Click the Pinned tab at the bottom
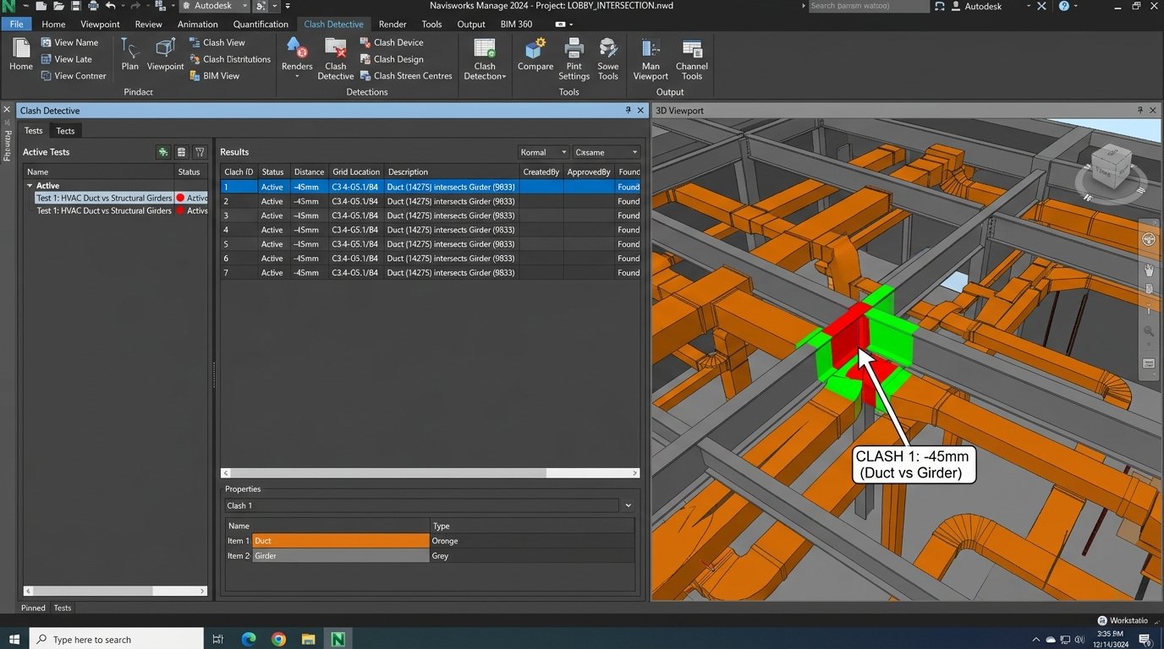The image size is (1164, 649). pos(33,608)
